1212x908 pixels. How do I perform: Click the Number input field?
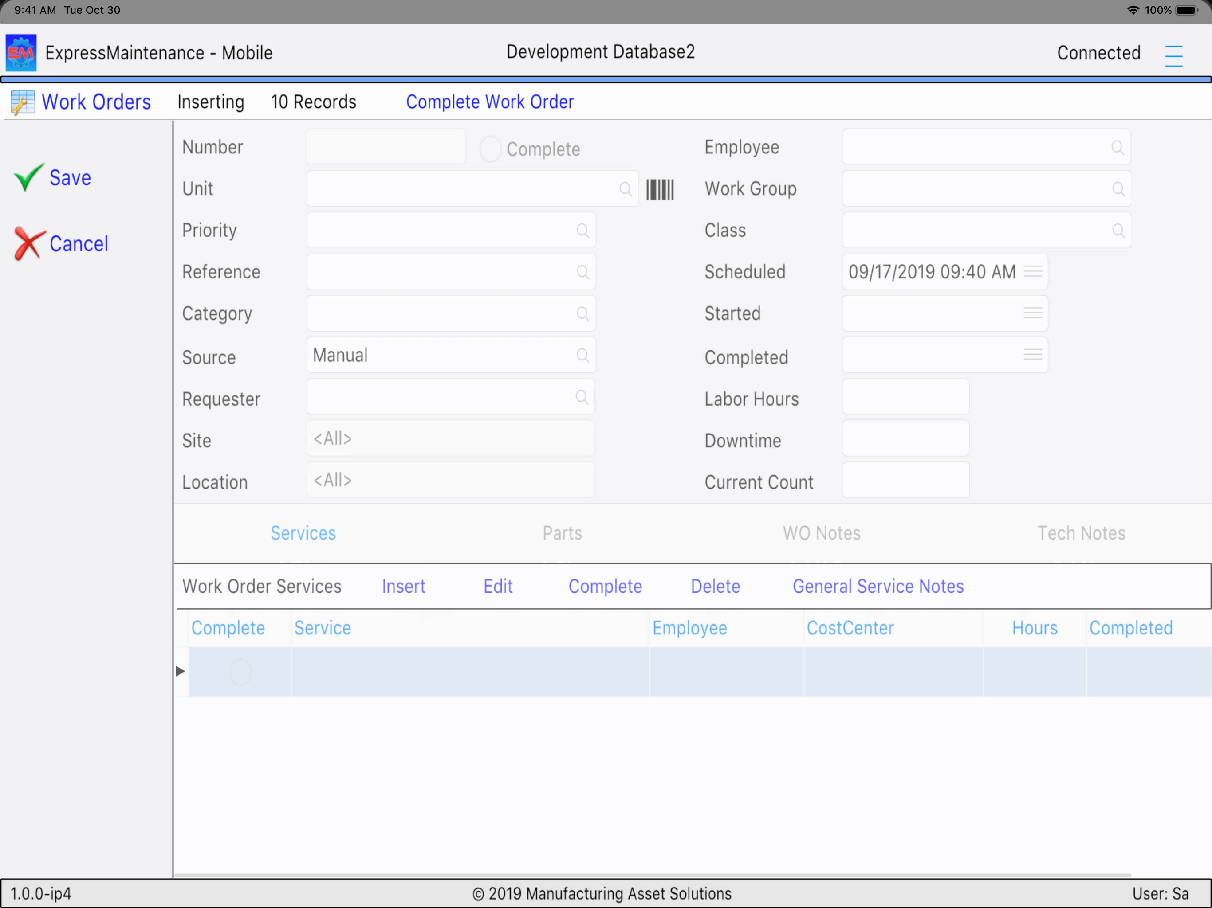coord(386,147)
